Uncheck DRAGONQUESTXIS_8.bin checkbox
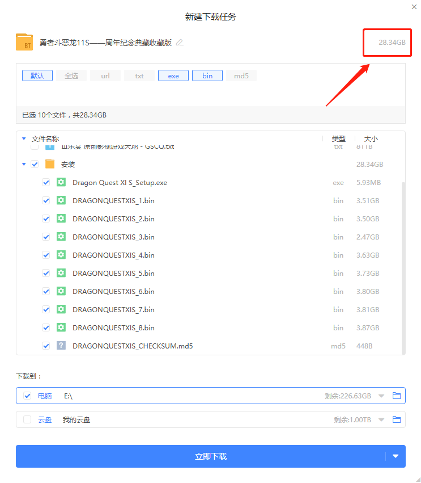 click(46, 327)
